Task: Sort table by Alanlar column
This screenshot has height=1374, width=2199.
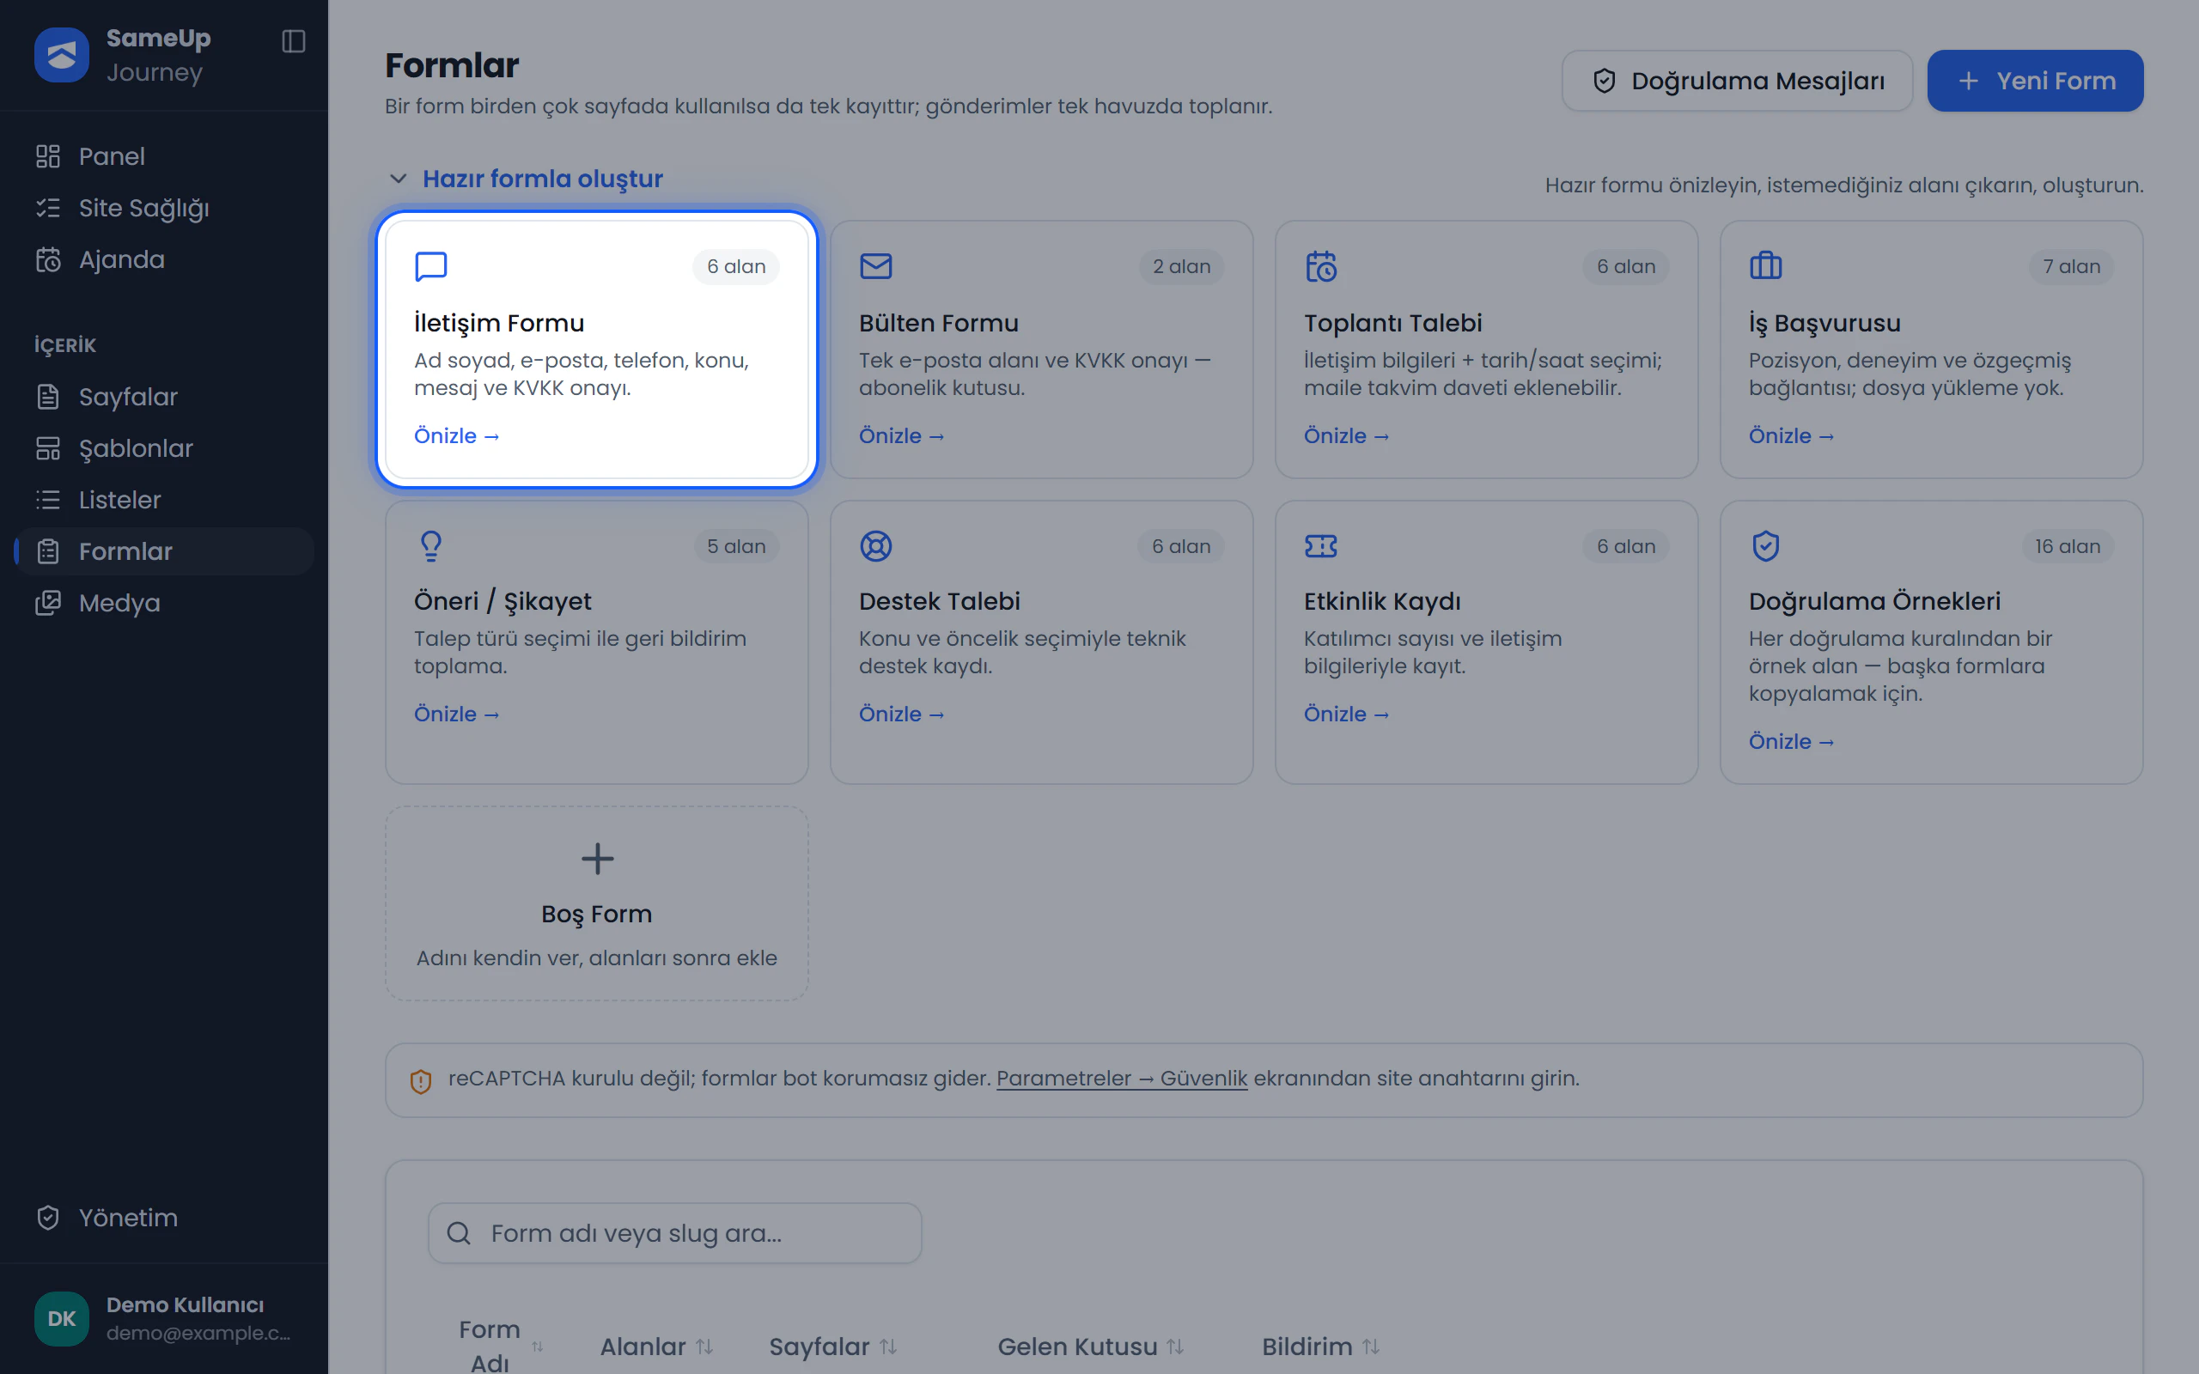Action: tap(656, 1347)
